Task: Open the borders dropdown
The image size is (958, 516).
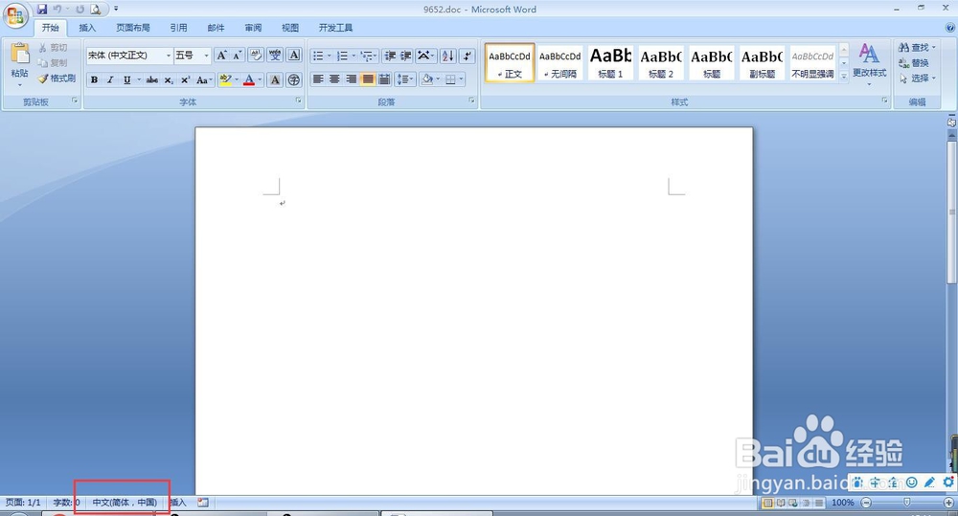Action: coord(462,79)
